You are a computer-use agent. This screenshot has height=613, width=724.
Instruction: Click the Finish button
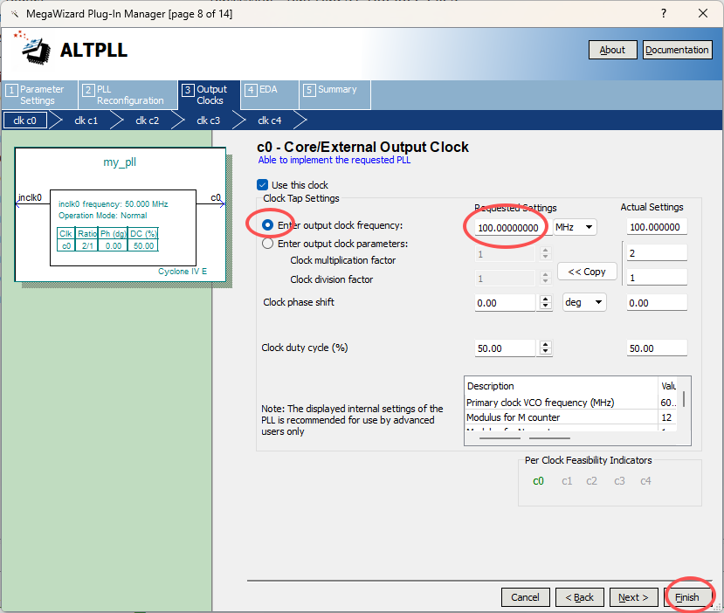[x=687, y=597]
